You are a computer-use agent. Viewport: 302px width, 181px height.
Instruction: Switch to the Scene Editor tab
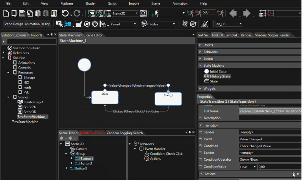[x=93, y=35]
